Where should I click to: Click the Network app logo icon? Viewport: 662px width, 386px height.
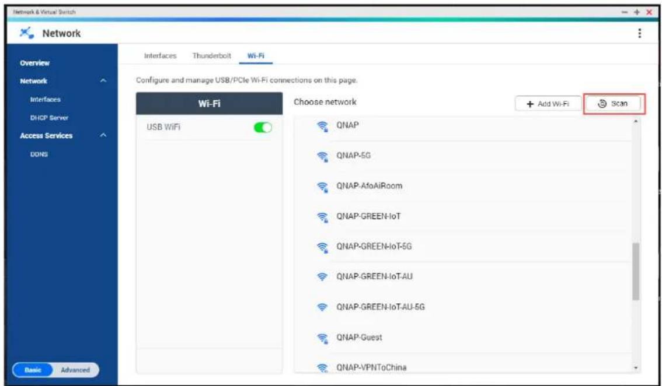point(27,33)
